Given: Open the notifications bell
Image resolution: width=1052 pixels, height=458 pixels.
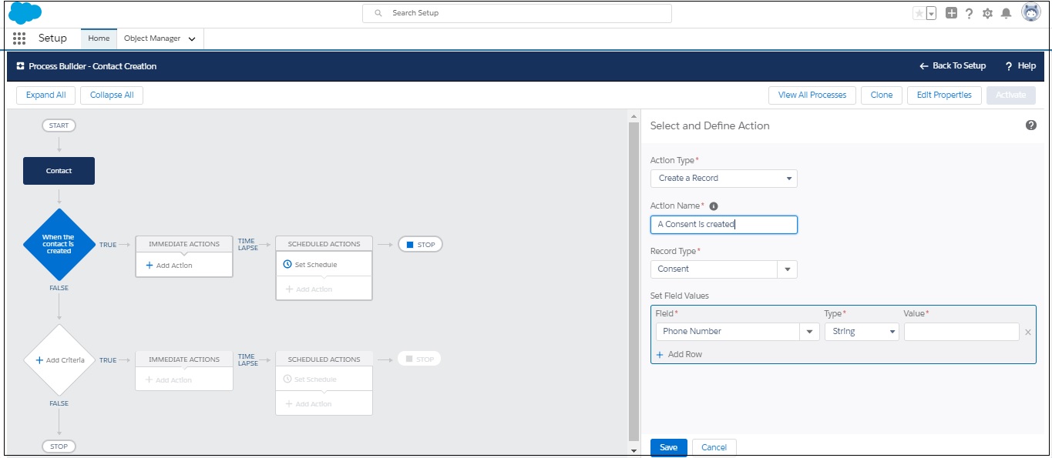Looking at the screenshot, I should point(1006,13).
